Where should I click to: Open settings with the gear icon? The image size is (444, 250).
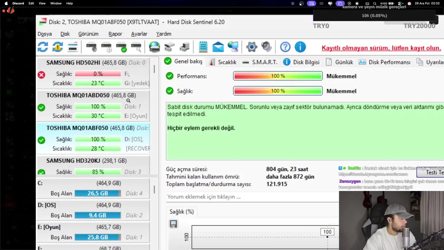[251, 47]
